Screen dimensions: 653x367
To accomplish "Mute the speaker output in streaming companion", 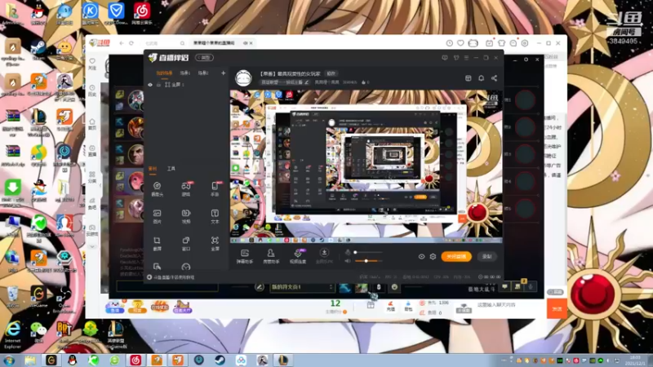I will [x=348, y=261].
